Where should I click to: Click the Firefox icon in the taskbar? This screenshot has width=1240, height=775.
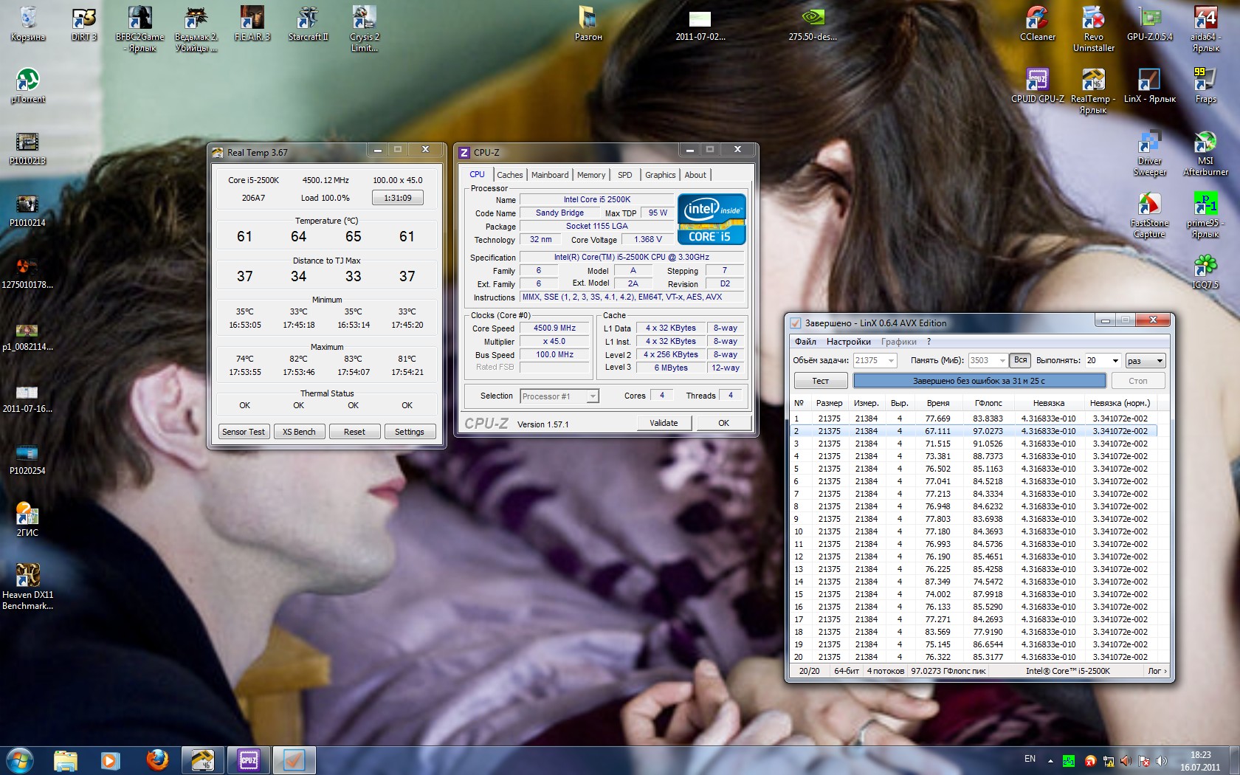coord(156,759)
